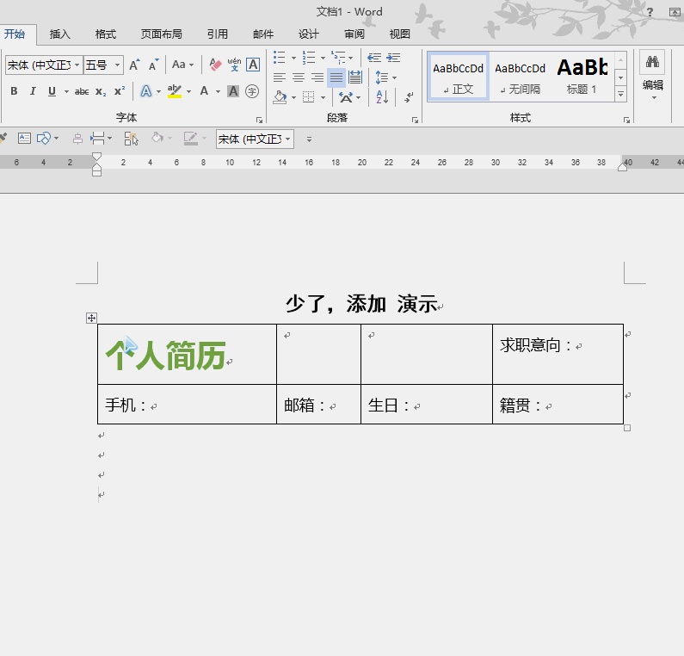Click the 手机： table cell
Screen dimensions: 684x656
pyautogui.click(x=188, y=404)
